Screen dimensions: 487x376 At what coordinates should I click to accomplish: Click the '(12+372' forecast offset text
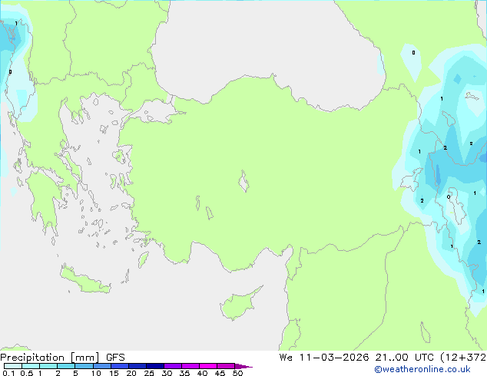coord(463,358)
